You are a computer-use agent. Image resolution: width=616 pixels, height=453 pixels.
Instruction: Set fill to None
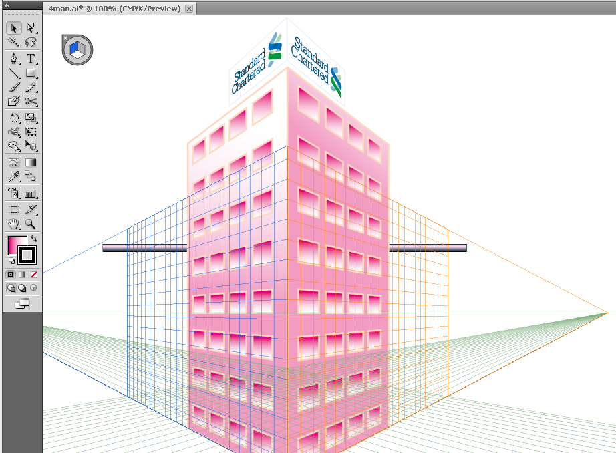click(34, 275)
